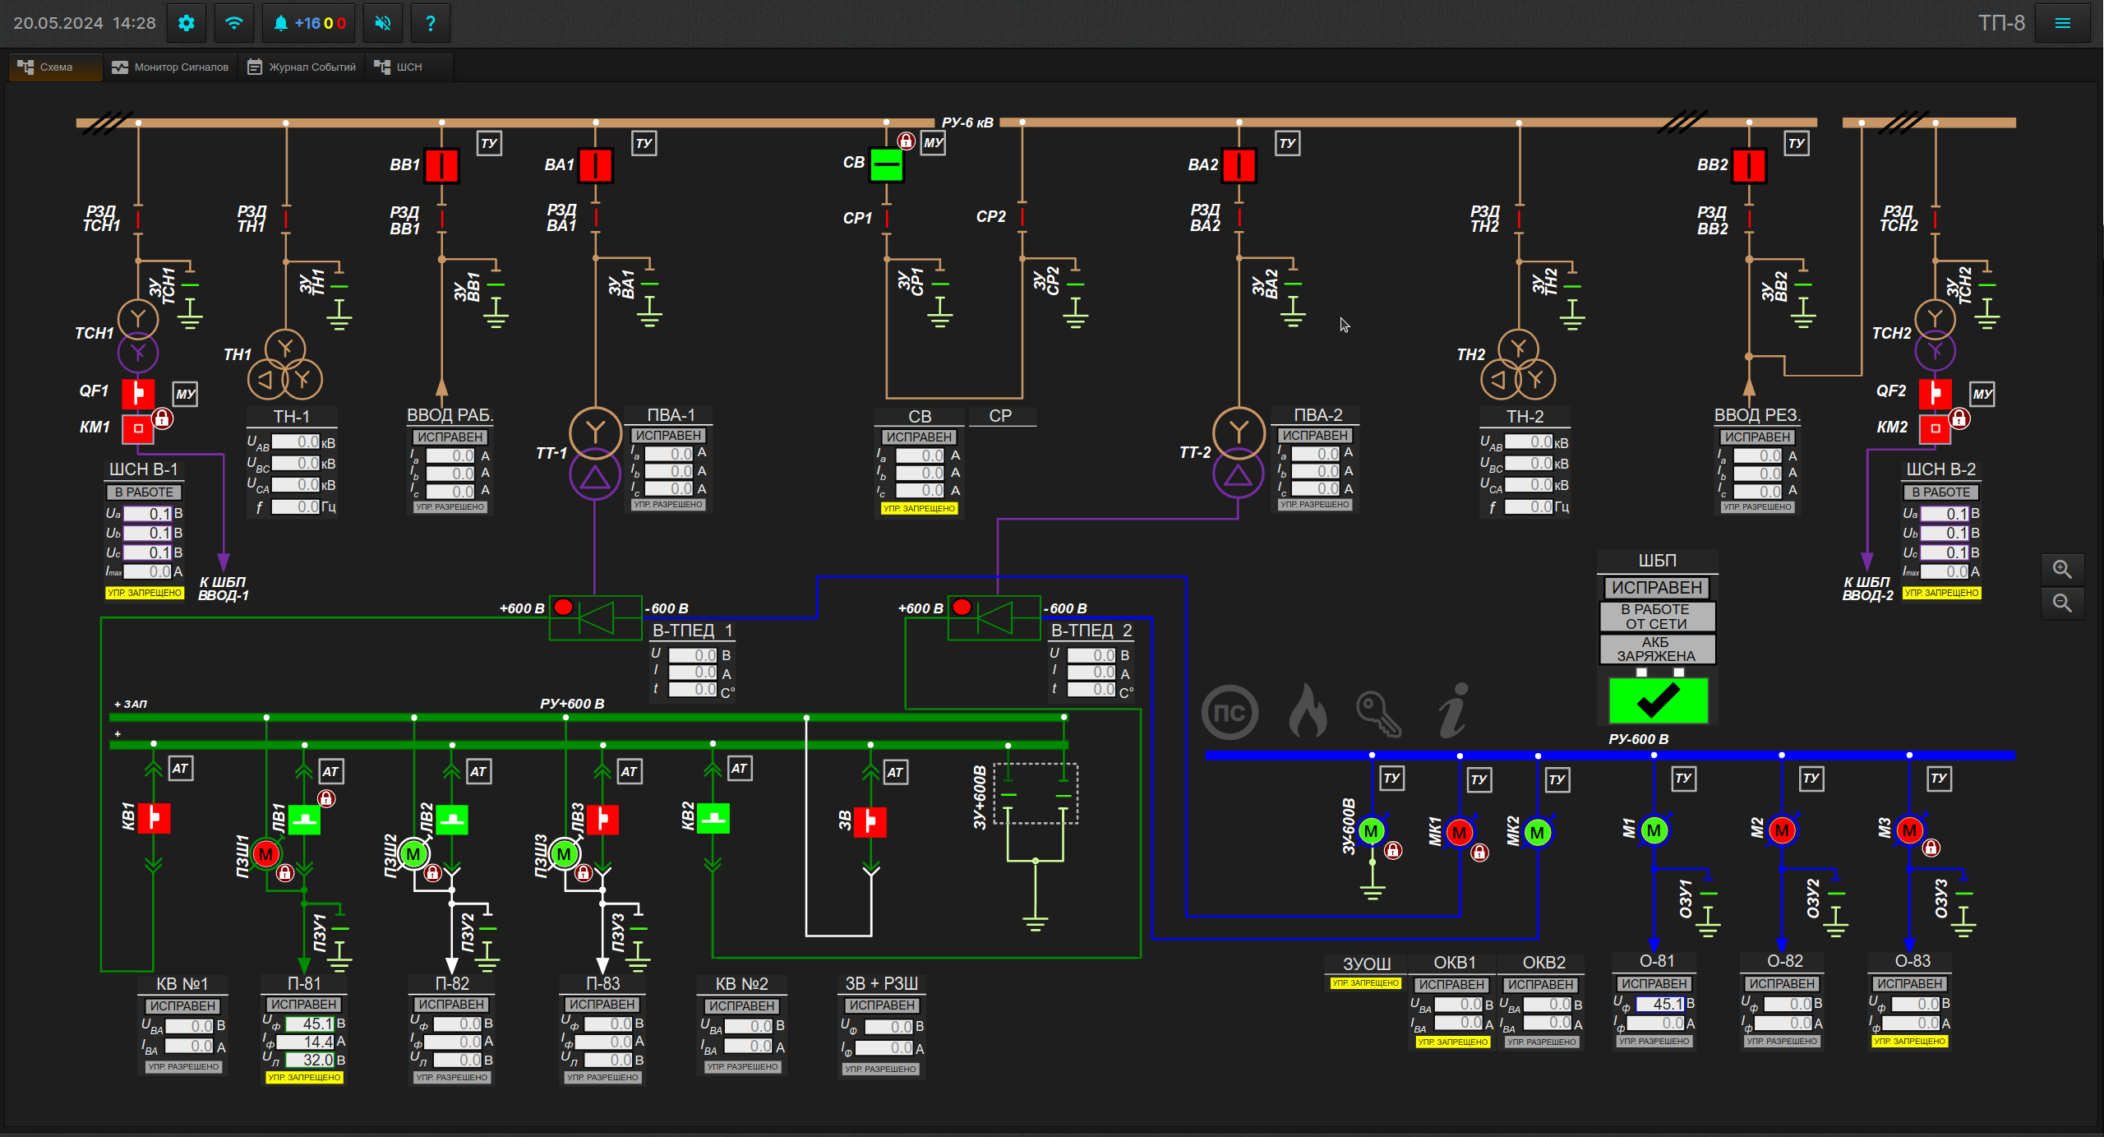Select the ВВ2 breaker symbol
2104x1137 pixels.
click(x=1749, y=165)
